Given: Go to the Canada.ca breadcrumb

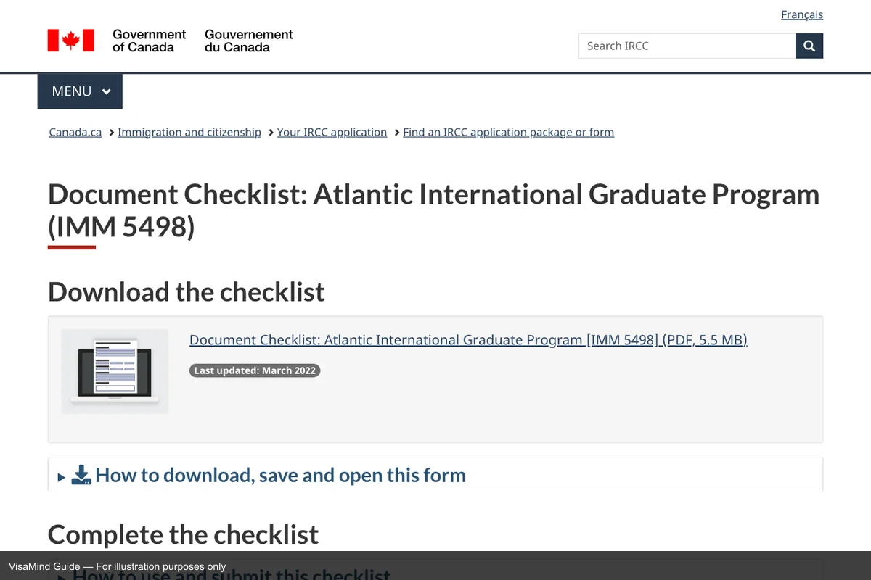Looking at the screenshot, I should point(75,133).
